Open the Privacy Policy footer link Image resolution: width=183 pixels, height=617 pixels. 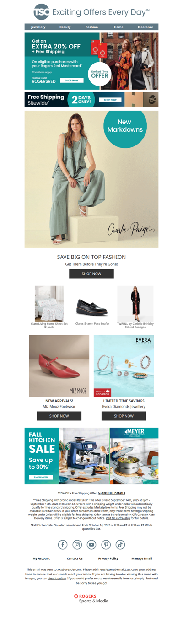click(x=108, y=558)
